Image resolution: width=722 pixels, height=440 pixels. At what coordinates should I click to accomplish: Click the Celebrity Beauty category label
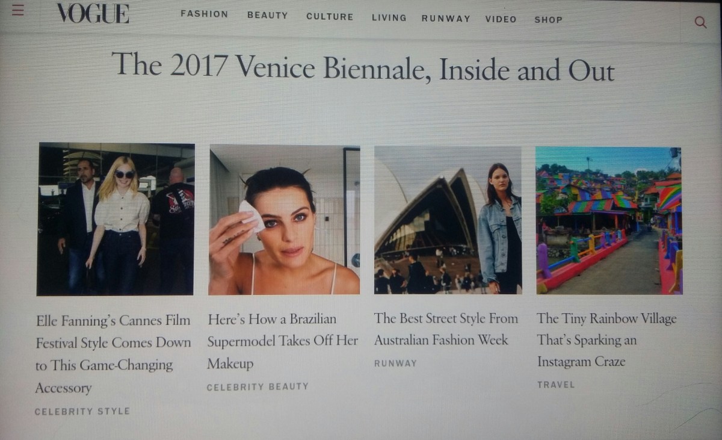pyautogui.click(x=258, y=387)
